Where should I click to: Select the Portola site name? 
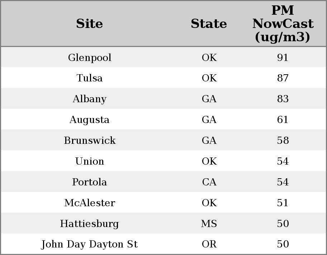point(90,182)
